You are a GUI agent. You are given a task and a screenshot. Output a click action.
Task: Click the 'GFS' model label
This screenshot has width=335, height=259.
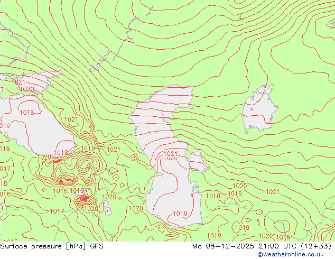(x=97, y=246)
